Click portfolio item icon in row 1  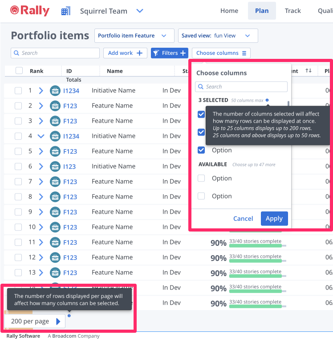point(55,91)
